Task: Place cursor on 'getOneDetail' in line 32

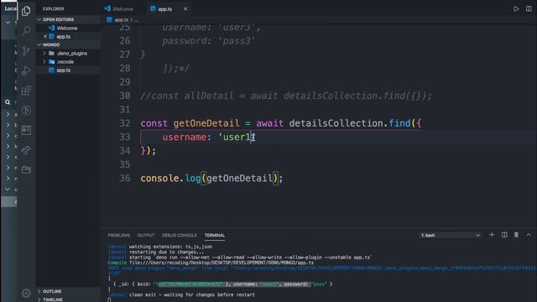Action: click(206, 123)
